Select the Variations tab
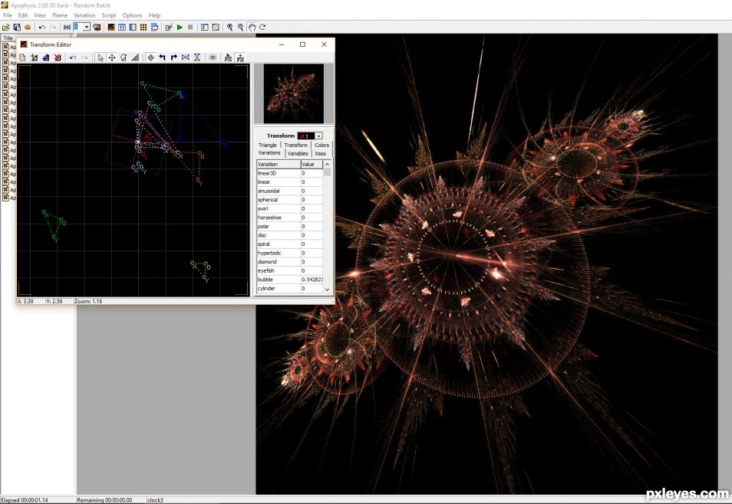 pos(269,153)
